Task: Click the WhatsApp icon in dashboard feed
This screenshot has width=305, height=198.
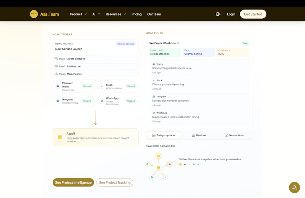Action: coord(154,113)
